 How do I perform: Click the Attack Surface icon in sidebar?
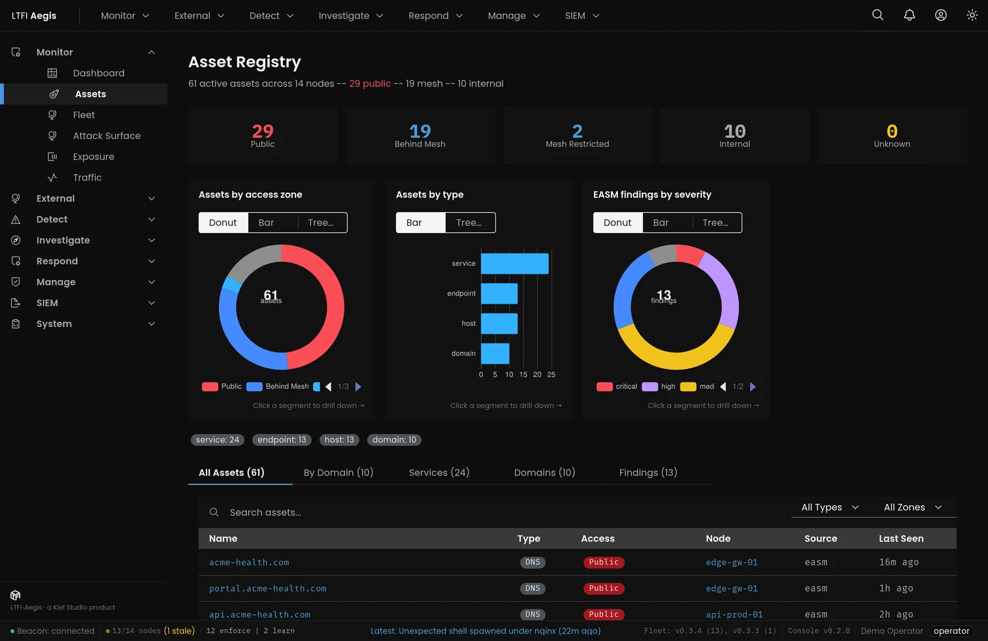pyautogui.click(x=52, y=136)
